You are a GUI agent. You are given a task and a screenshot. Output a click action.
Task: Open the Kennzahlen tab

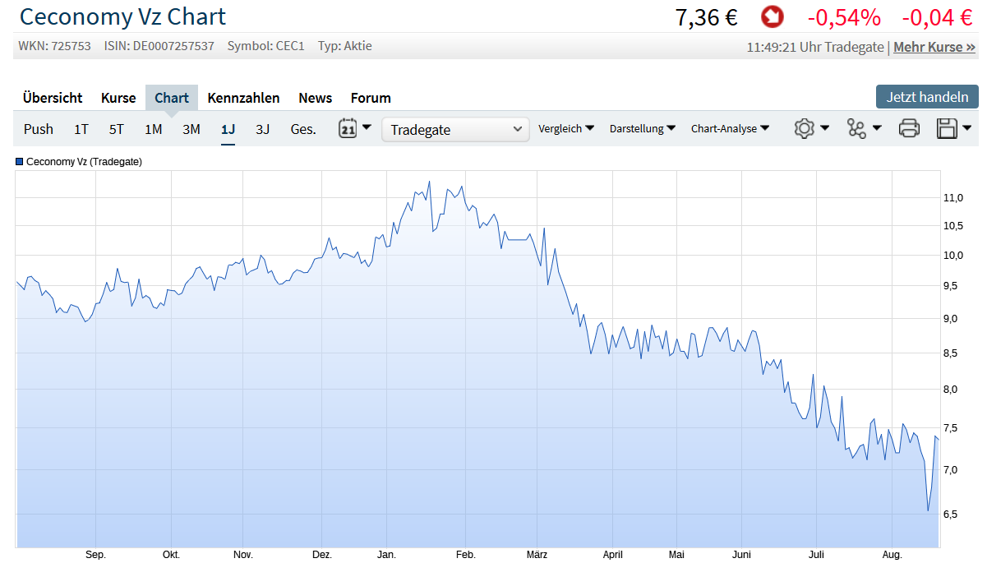(243, 98)
